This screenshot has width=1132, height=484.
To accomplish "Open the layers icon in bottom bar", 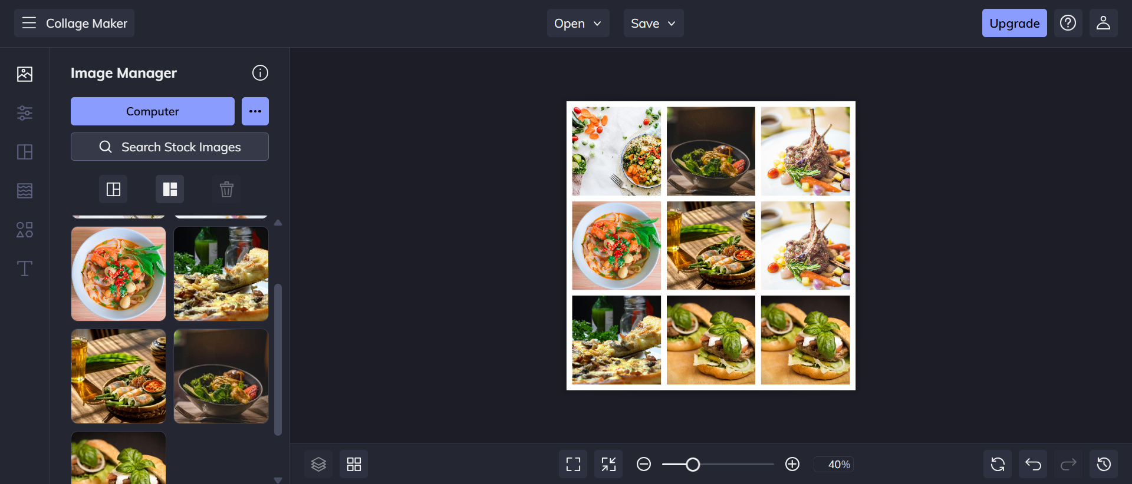I will point(318,464).
